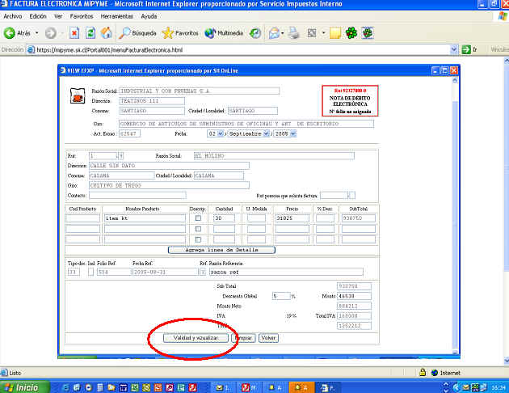The height and width of the screenshot is (393, 509).
Task: Go to the Home page icon
Action: point(106,33)
